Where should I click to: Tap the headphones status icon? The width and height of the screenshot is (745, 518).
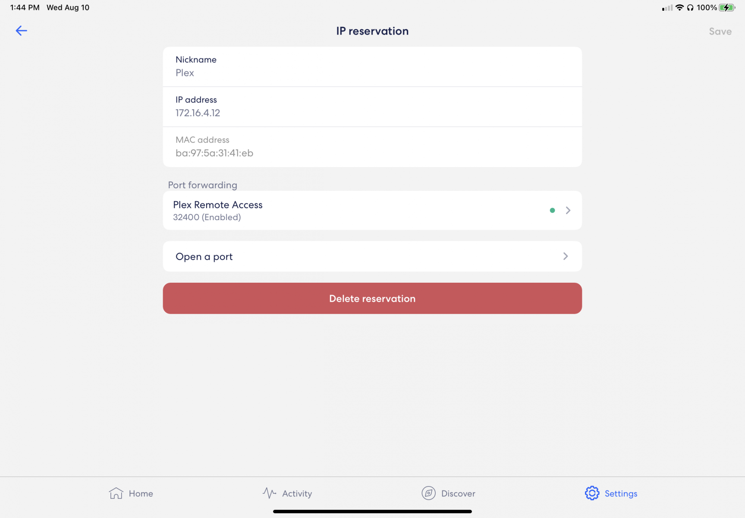tap(690, 8)
